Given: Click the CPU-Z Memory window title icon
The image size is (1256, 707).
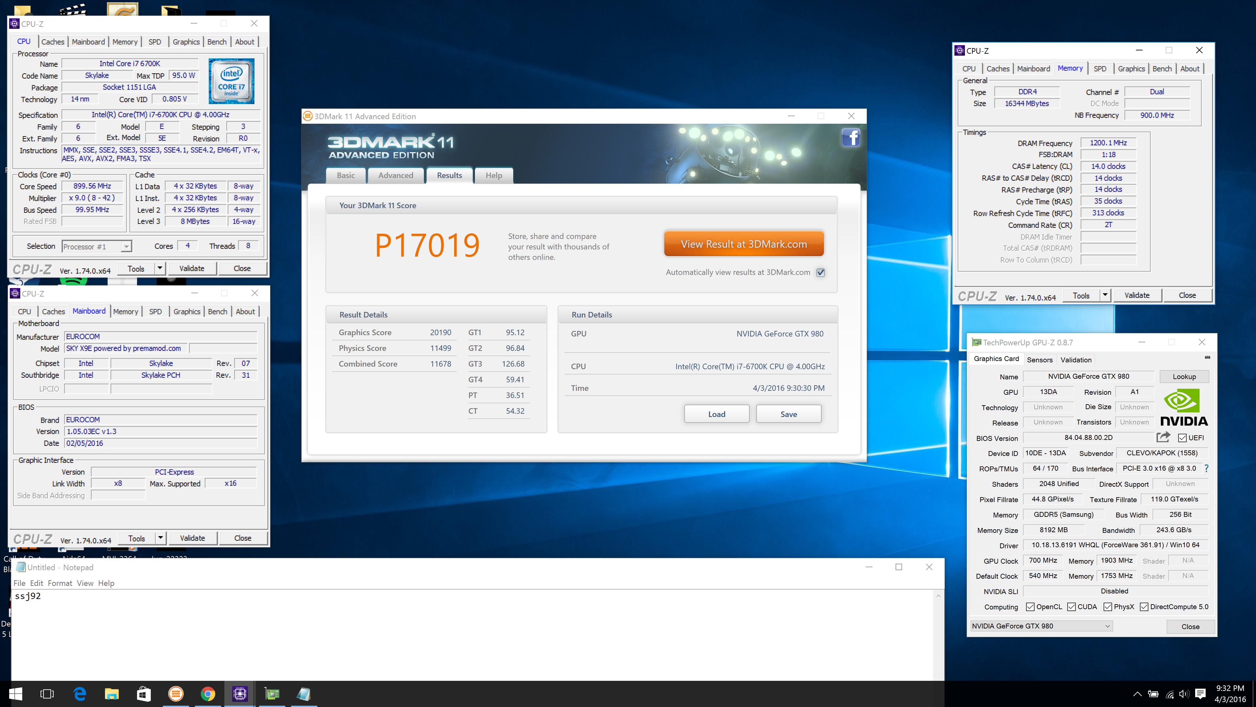Looking at the screenshot, I should tap(960, 50).
